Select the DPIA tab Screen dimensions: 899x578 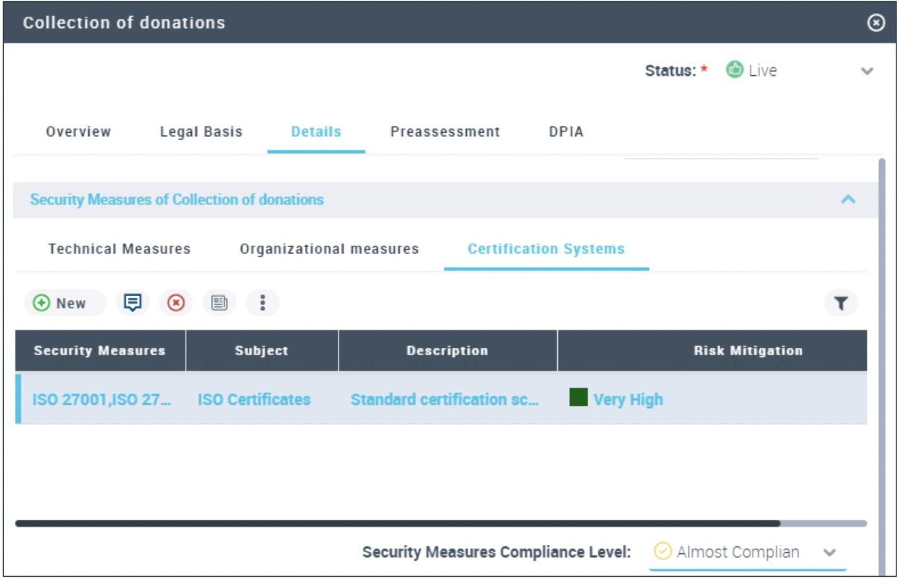point(566,132)
